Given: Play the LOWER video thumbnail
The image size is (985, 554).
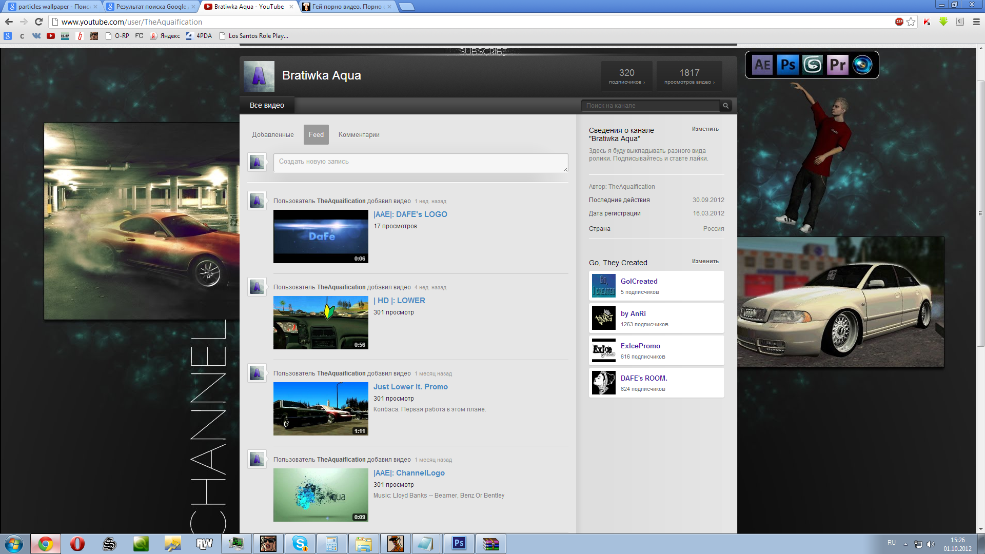Looking at the screenshot, I should 321,323.
